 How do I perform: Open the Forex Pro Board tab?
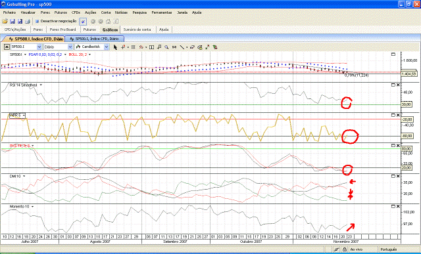click(x=63, y=30)
